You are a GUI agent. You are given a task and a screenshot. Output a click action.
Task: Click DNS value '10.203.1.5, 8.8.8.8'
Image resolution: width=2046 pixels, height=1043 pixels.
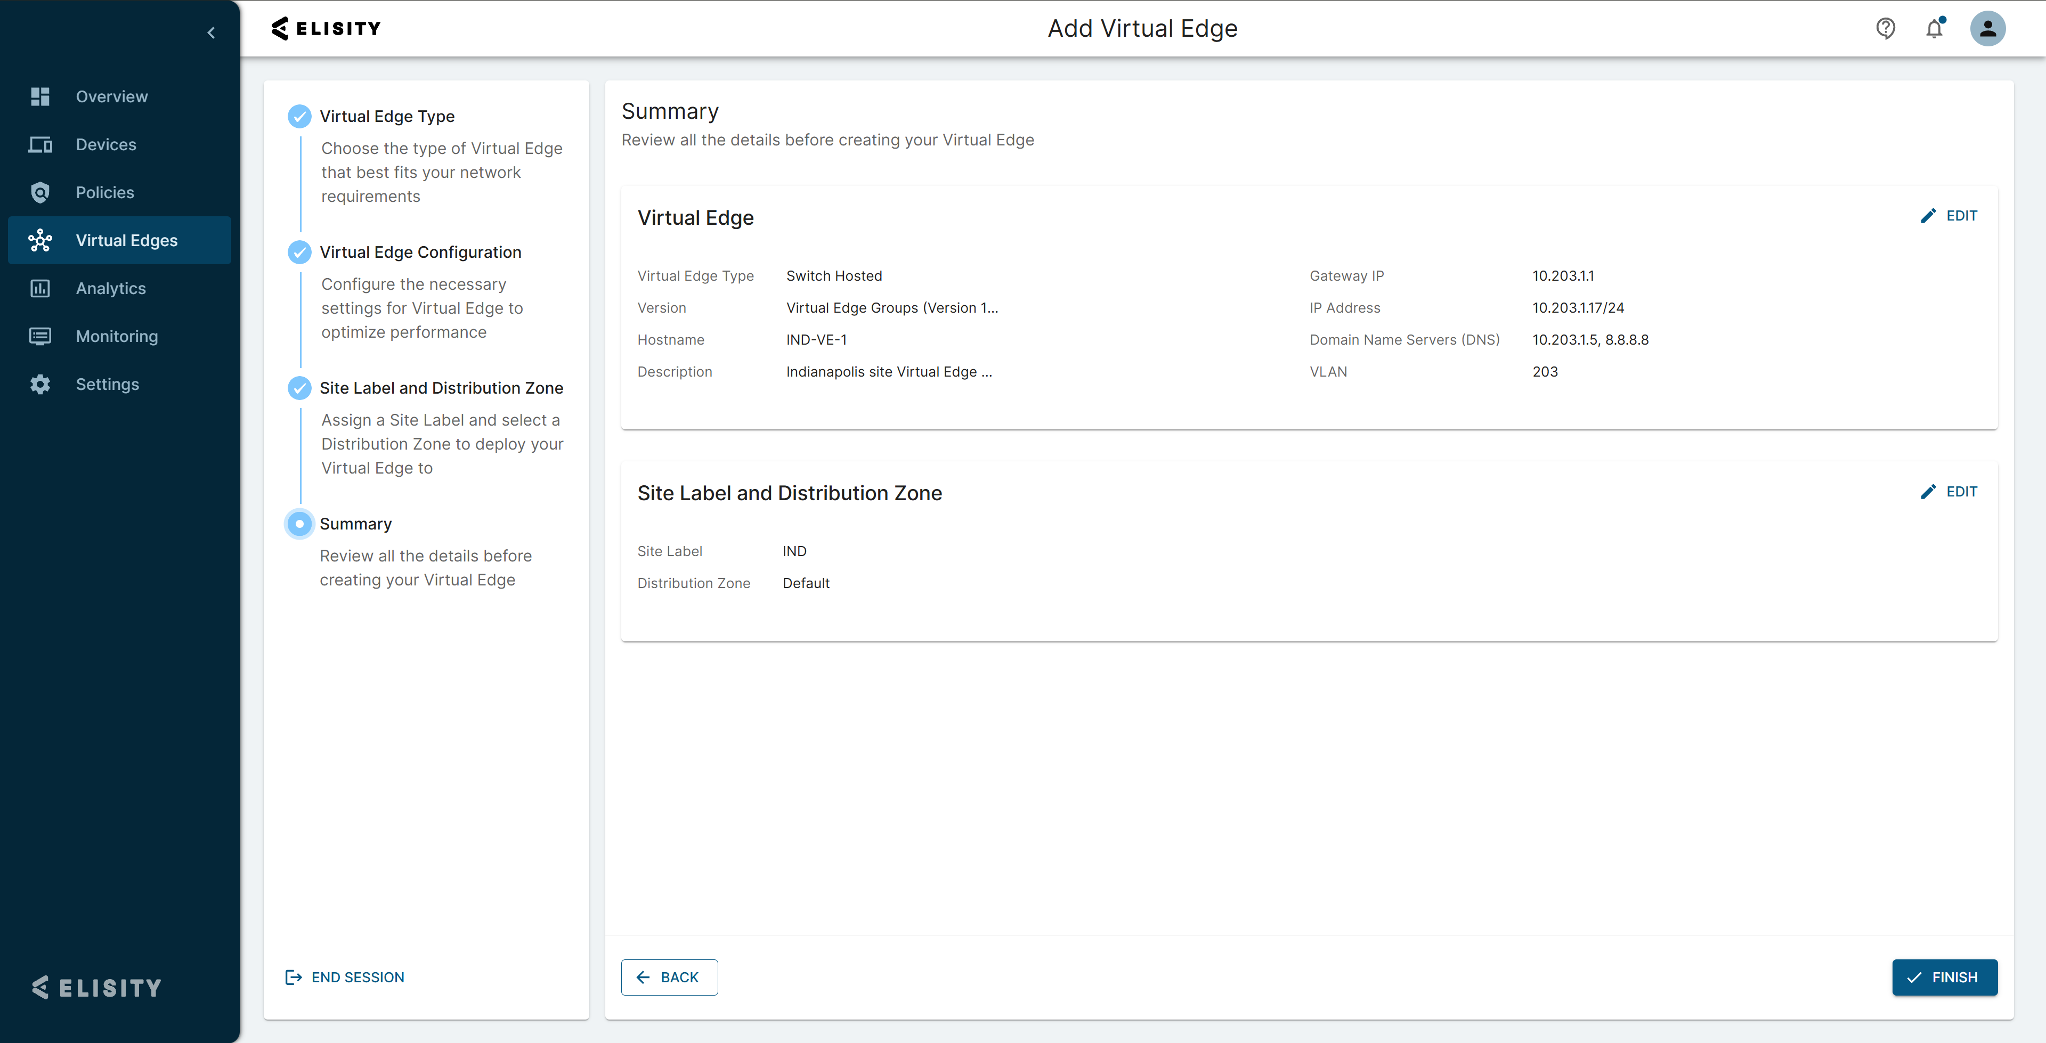coord(1590,339)
